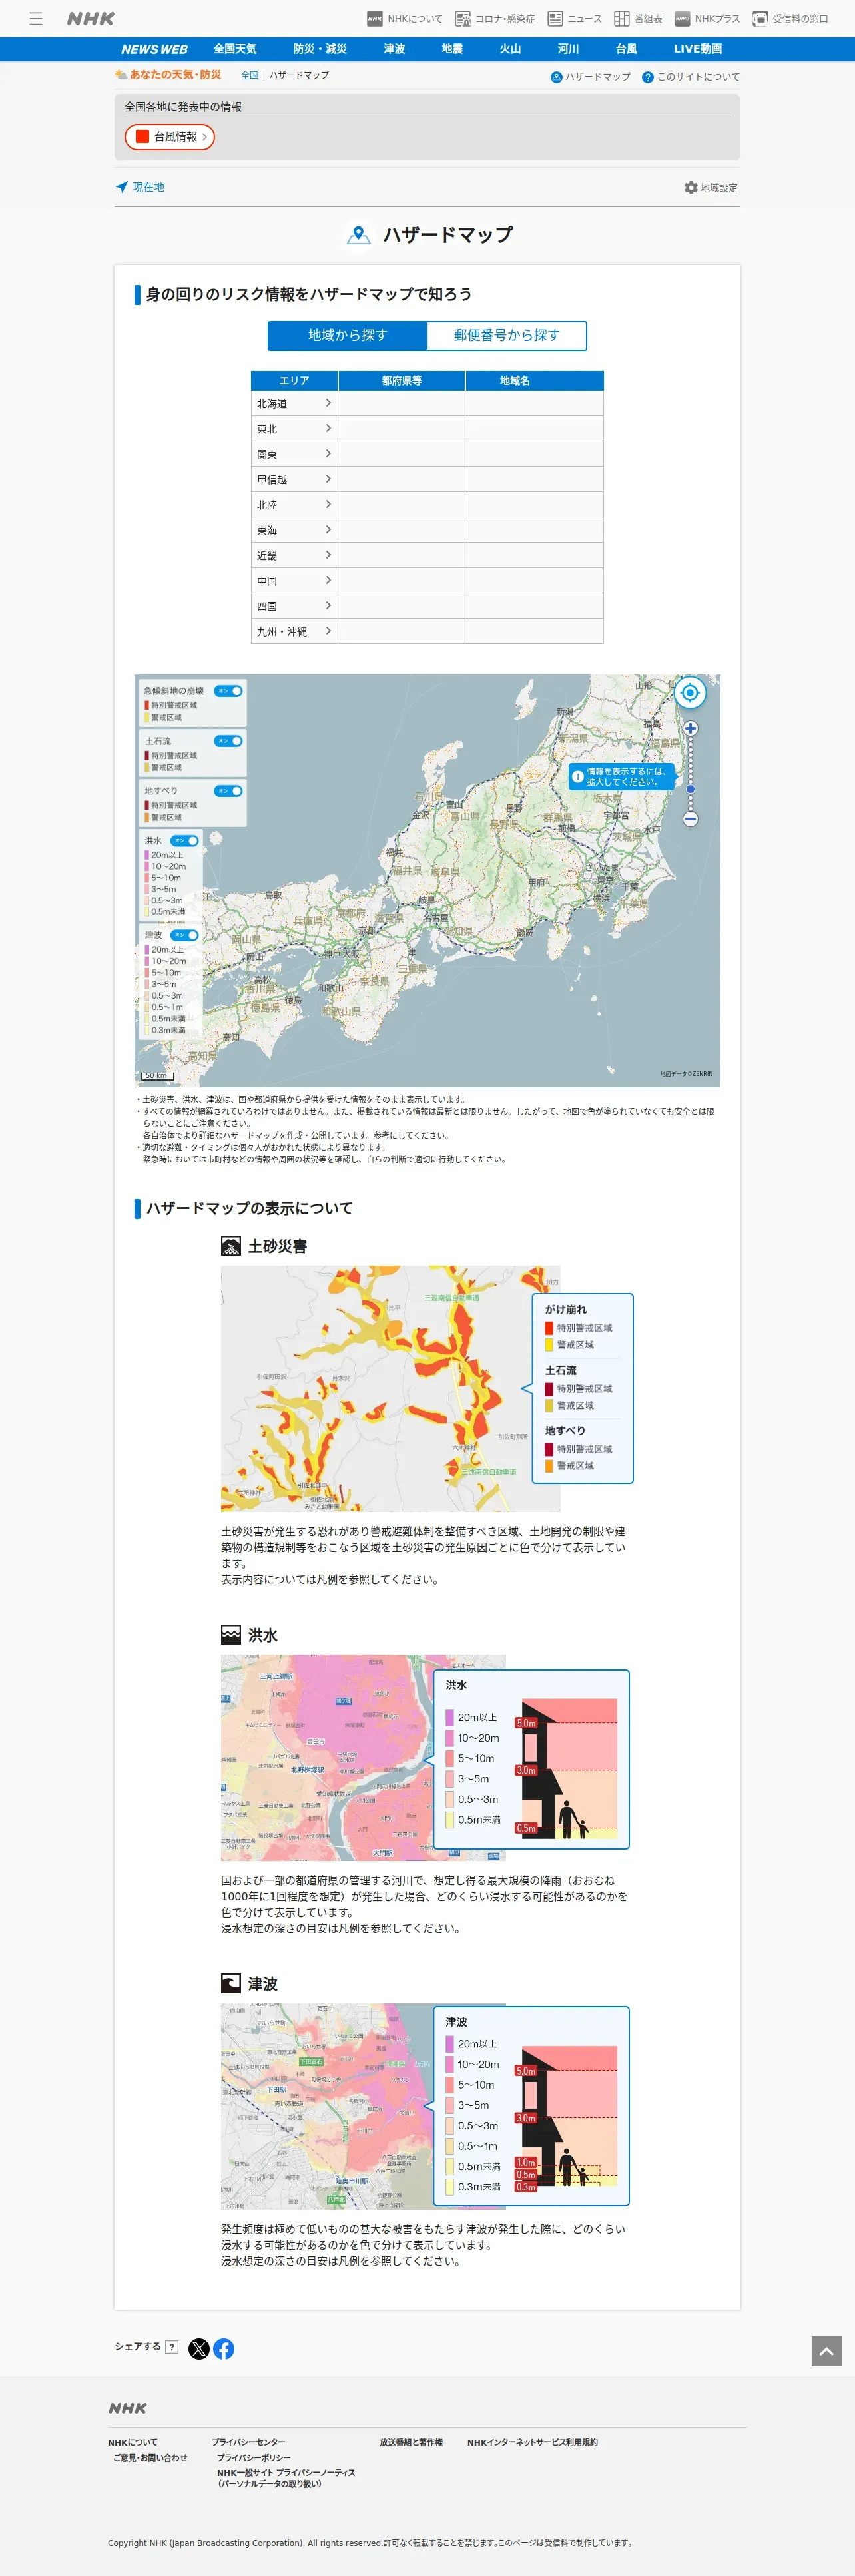Click the footer NHK logo
855x2576 pixels.
[x=128, y=2408]
